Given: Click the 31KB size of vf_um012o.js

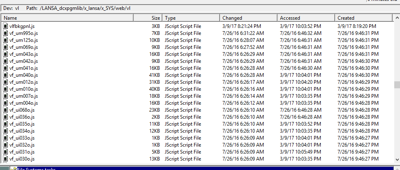Looking at the screenshot, I should click(x=155, y=82).
